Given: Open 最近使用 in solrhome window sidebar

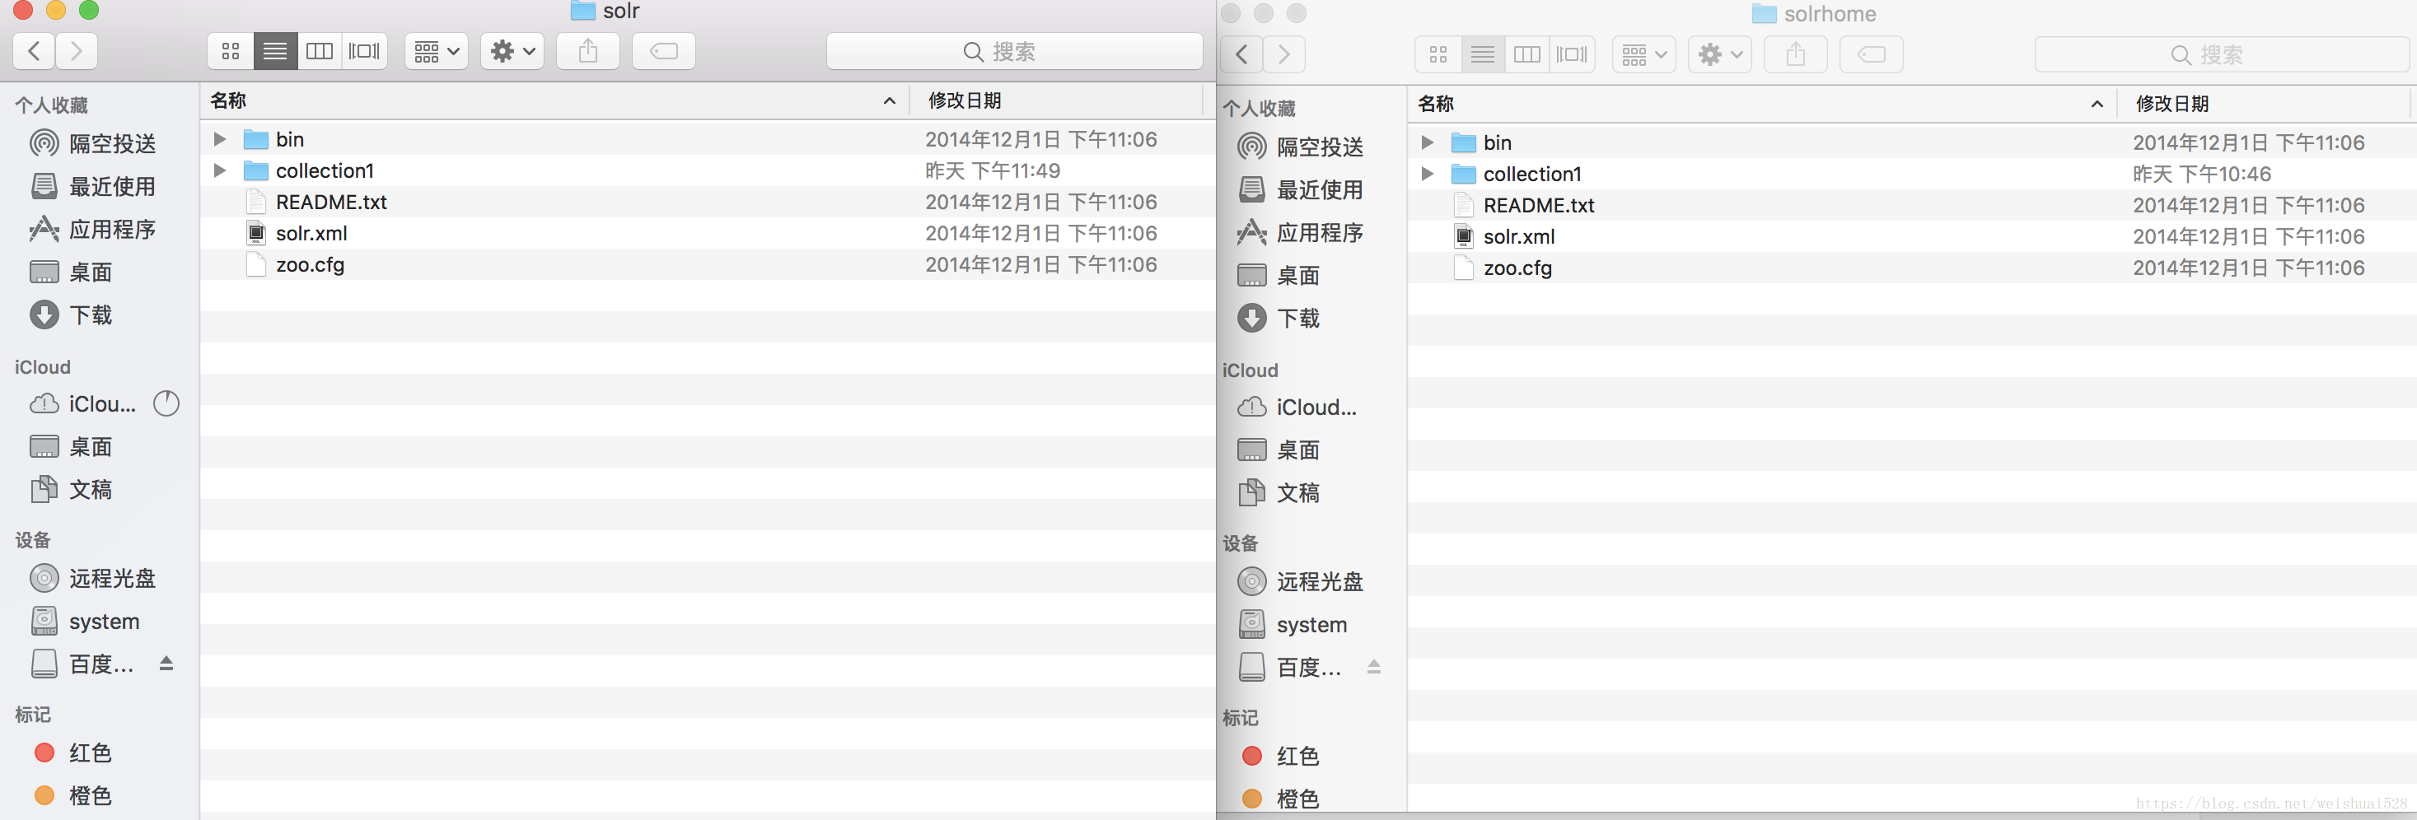Looking at the screenshot, I should tap(1301, 189).
